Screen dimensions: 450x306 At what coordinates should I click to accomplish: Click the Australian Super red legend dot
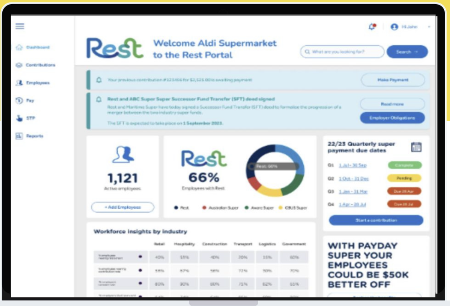(x=204, y=207)
